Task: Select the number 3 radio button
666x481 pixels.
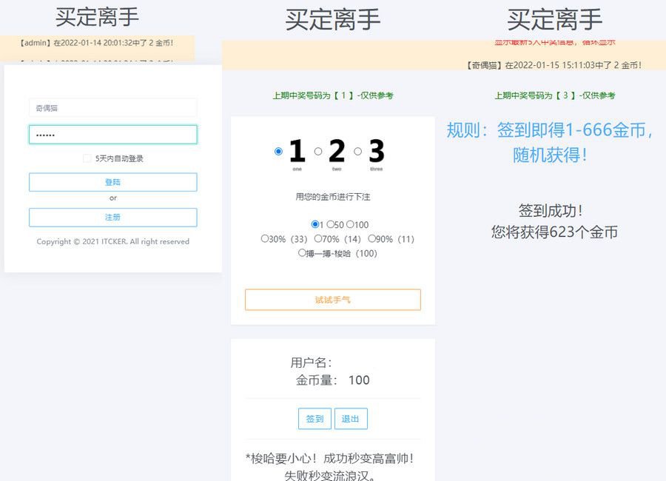Action: click(x=358, y=150)
